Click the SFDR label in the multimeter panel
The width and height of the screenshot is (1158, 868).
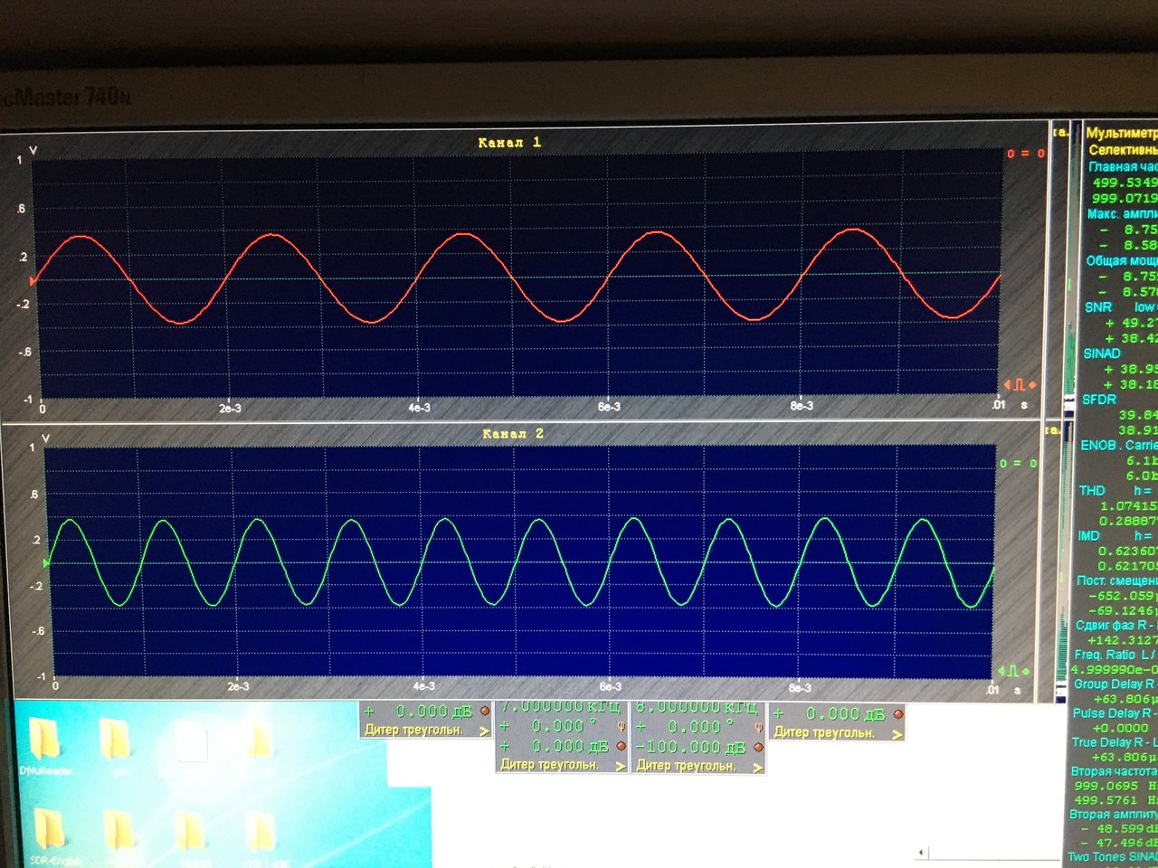(x=1099, y=399)
